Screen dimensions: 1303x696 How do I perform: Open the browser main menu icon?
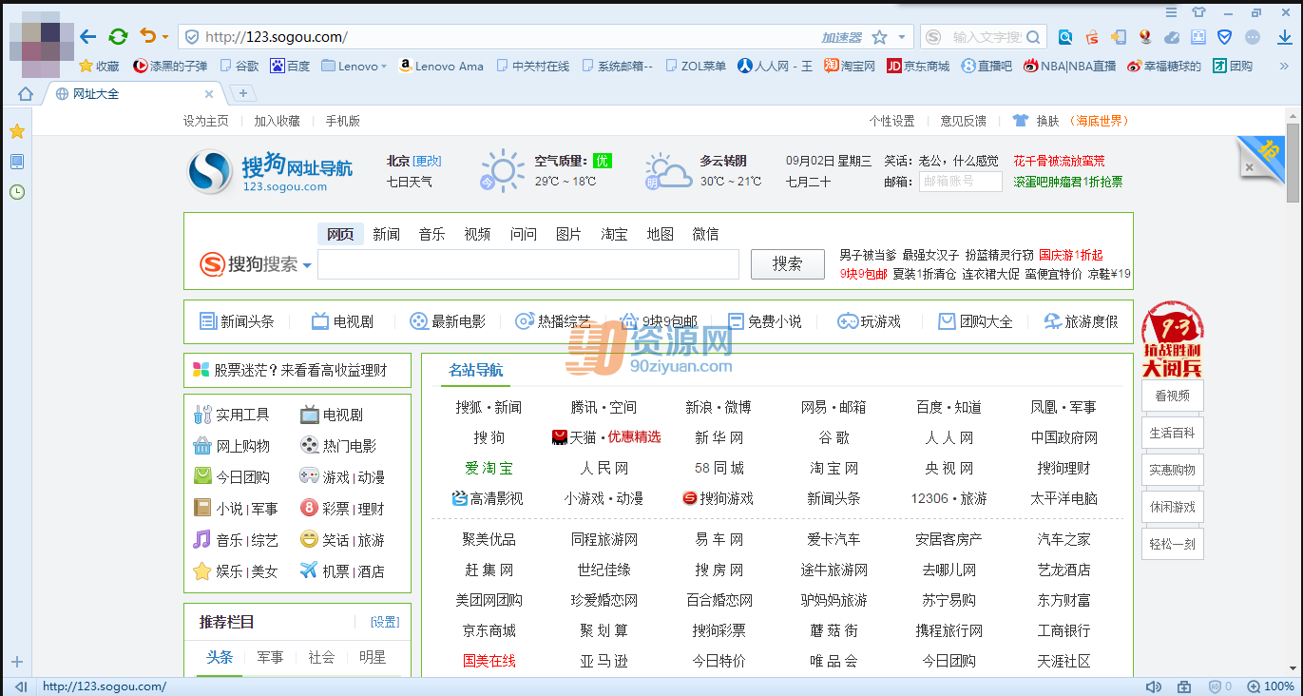tap(1172, 12)
